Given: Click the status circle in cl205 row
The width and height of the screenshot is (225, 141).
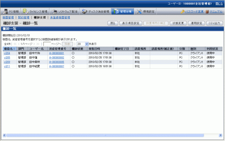Looking at the screenshot, I should click(73, 58).
